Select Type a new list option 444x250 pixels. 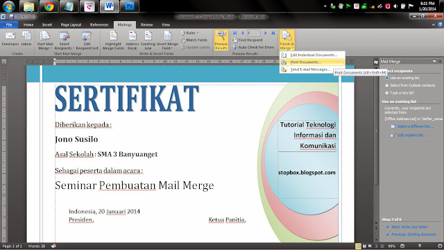click(400, 92)
